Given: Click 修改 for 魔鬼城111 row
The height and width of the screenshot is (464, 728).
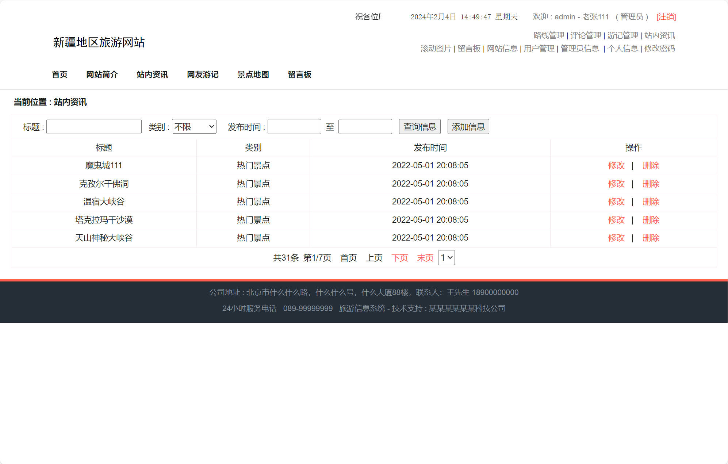Looking at the screenshot, I should point(616,165).
